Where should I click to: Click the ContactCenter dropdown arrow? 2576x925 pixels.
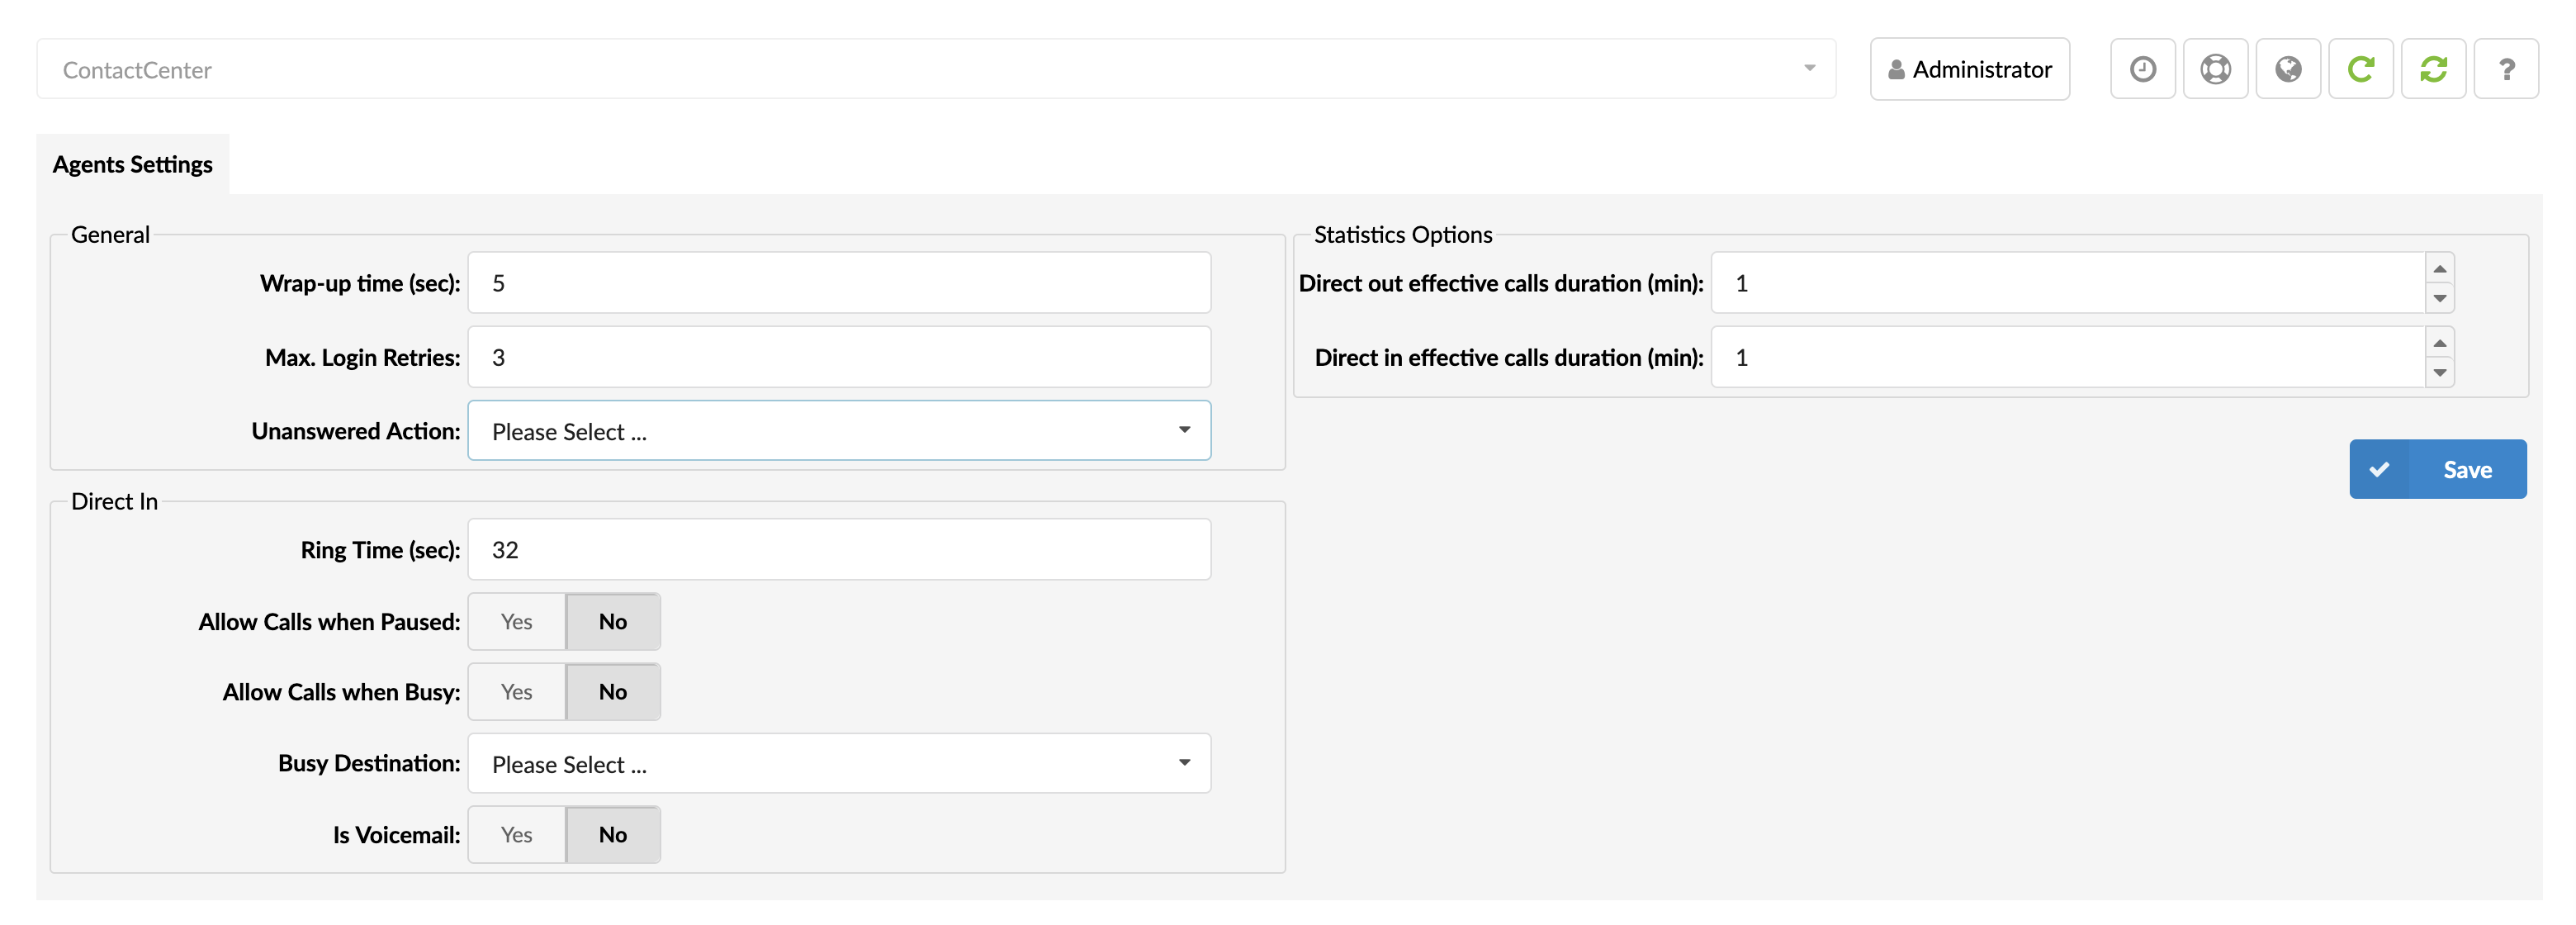pos(1807,68)
